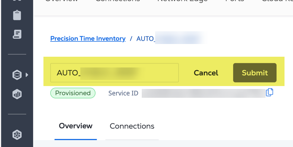Select the stacked-layers hexagon sidebar icon
Screen dimensions: 293x147
coord(17,75)
